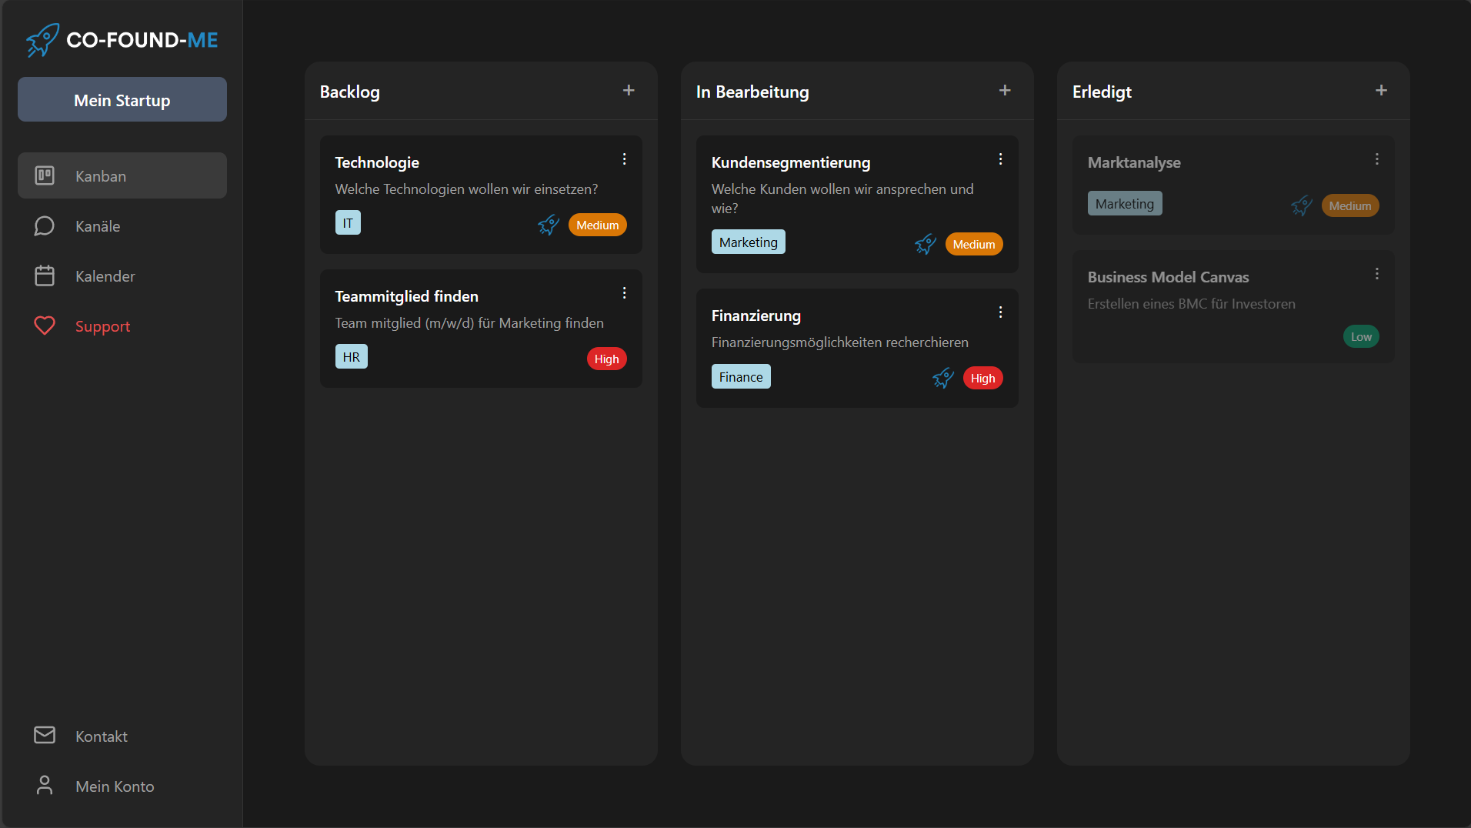
Task: Click the rocket icon on Technologie card
Action: [549, 225]
